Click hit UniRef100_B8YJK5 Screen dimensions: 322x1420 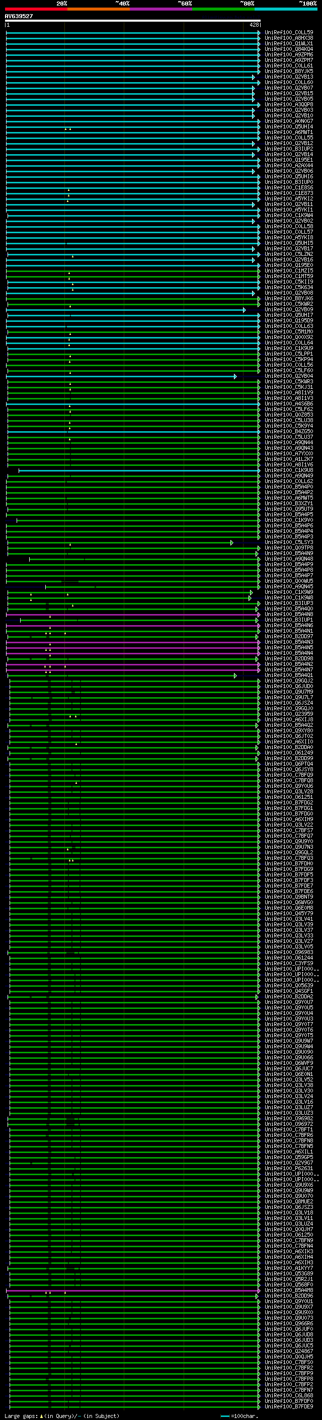[289, 71]
